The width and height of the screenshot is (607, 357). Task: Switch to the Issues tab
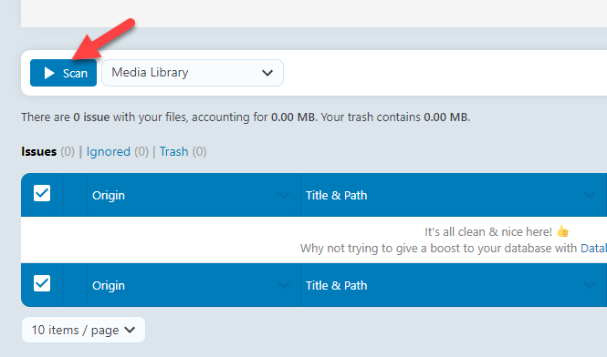(38, 151)
